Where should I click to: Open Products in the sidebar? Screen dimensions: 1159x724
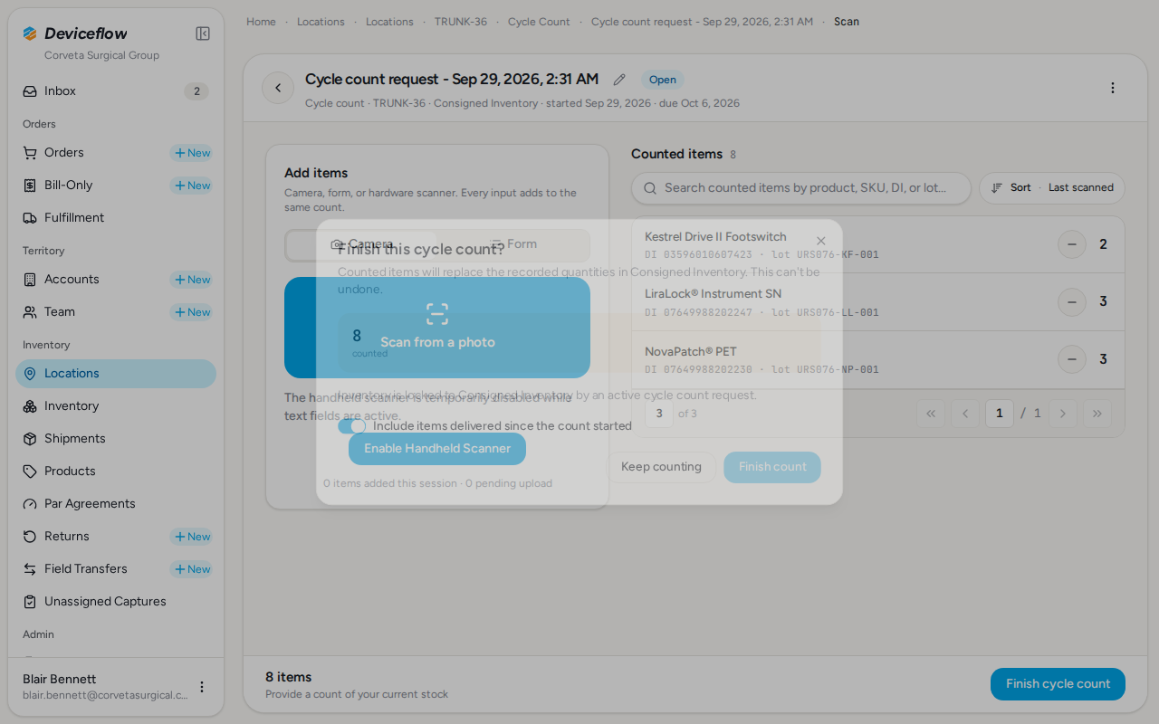click(116, 472)
